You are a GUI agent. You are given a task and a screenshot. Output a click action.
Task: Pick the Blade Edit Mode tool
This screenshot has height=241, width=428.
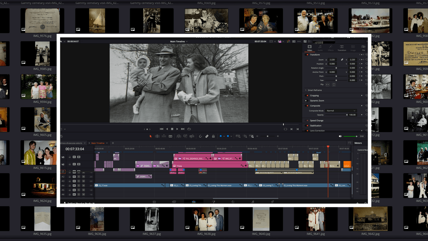(170, 136)
